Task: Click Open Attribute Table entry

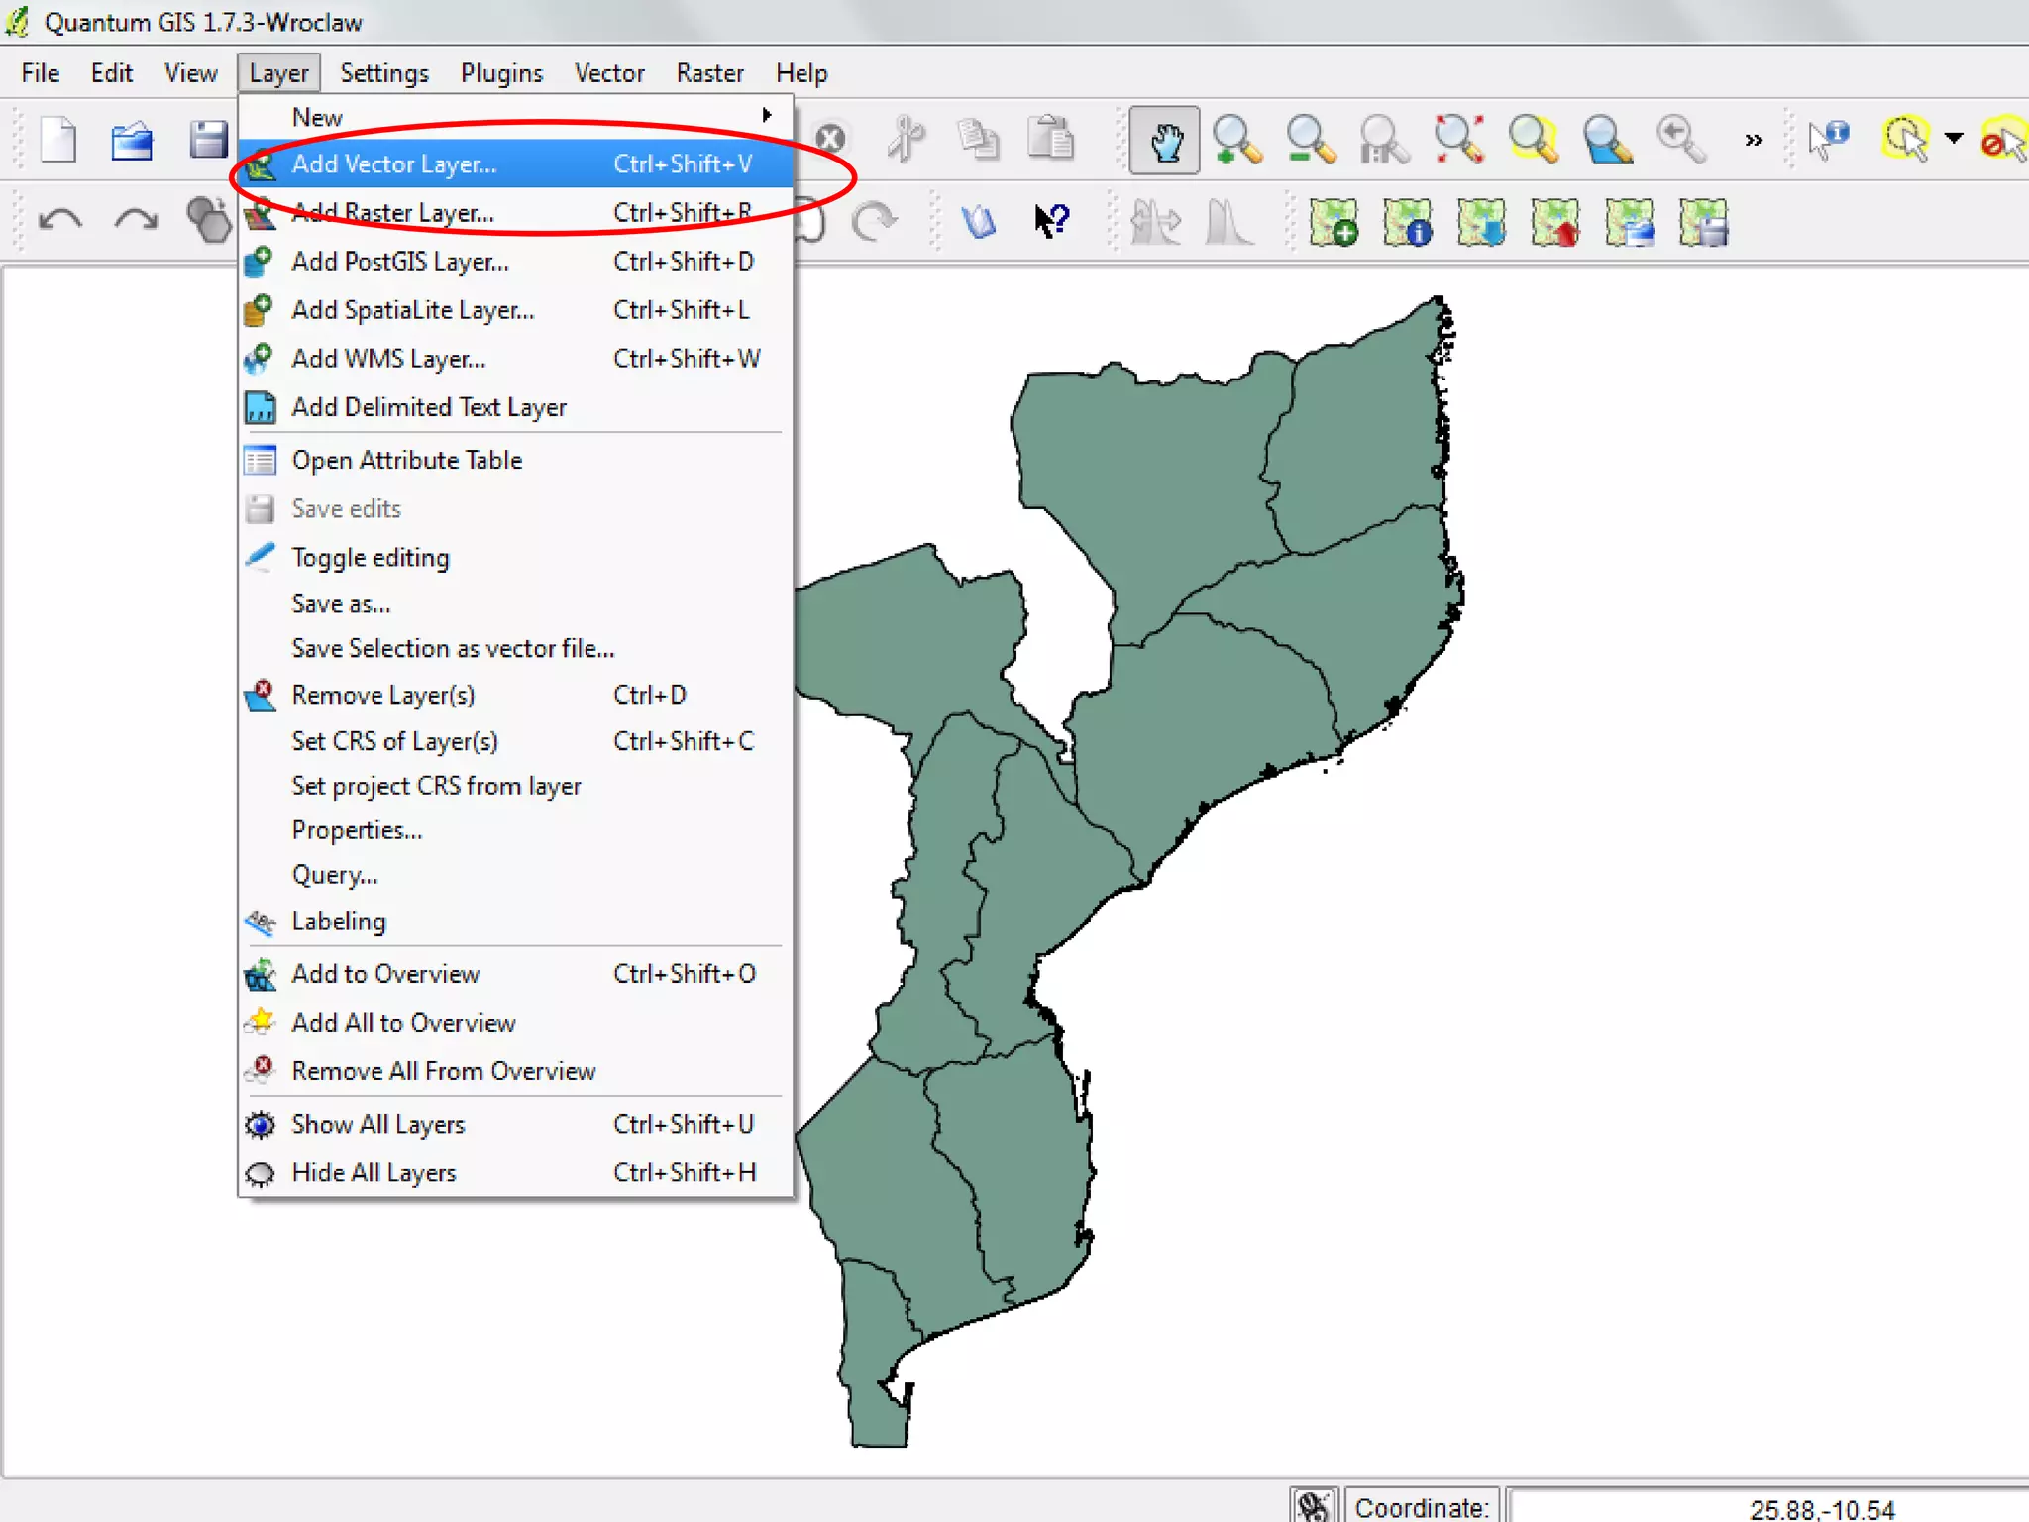Action: point(406,461)
